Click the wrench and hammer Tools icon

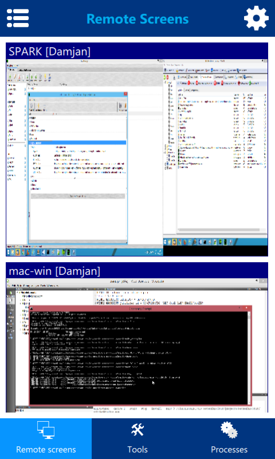137,430
